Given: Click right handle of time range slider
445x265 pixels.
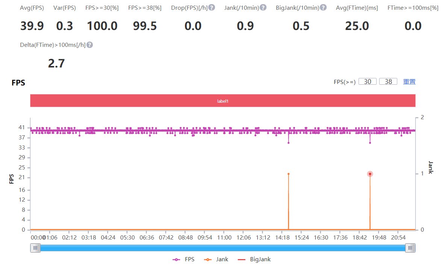Looking at the screenshot, I should tap(410, 248).
